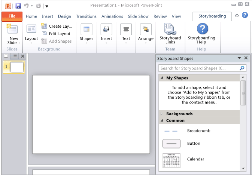
Task: Click the New Slide icon
Action: [x=12, y=28]
